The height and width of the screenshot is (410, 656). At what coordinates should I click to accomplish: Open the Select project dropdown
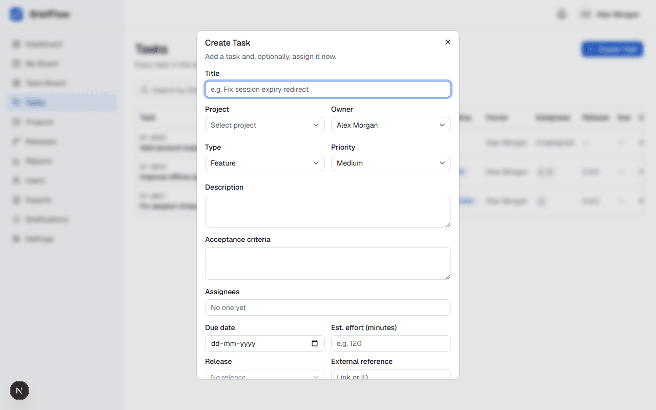coord(265,125)
